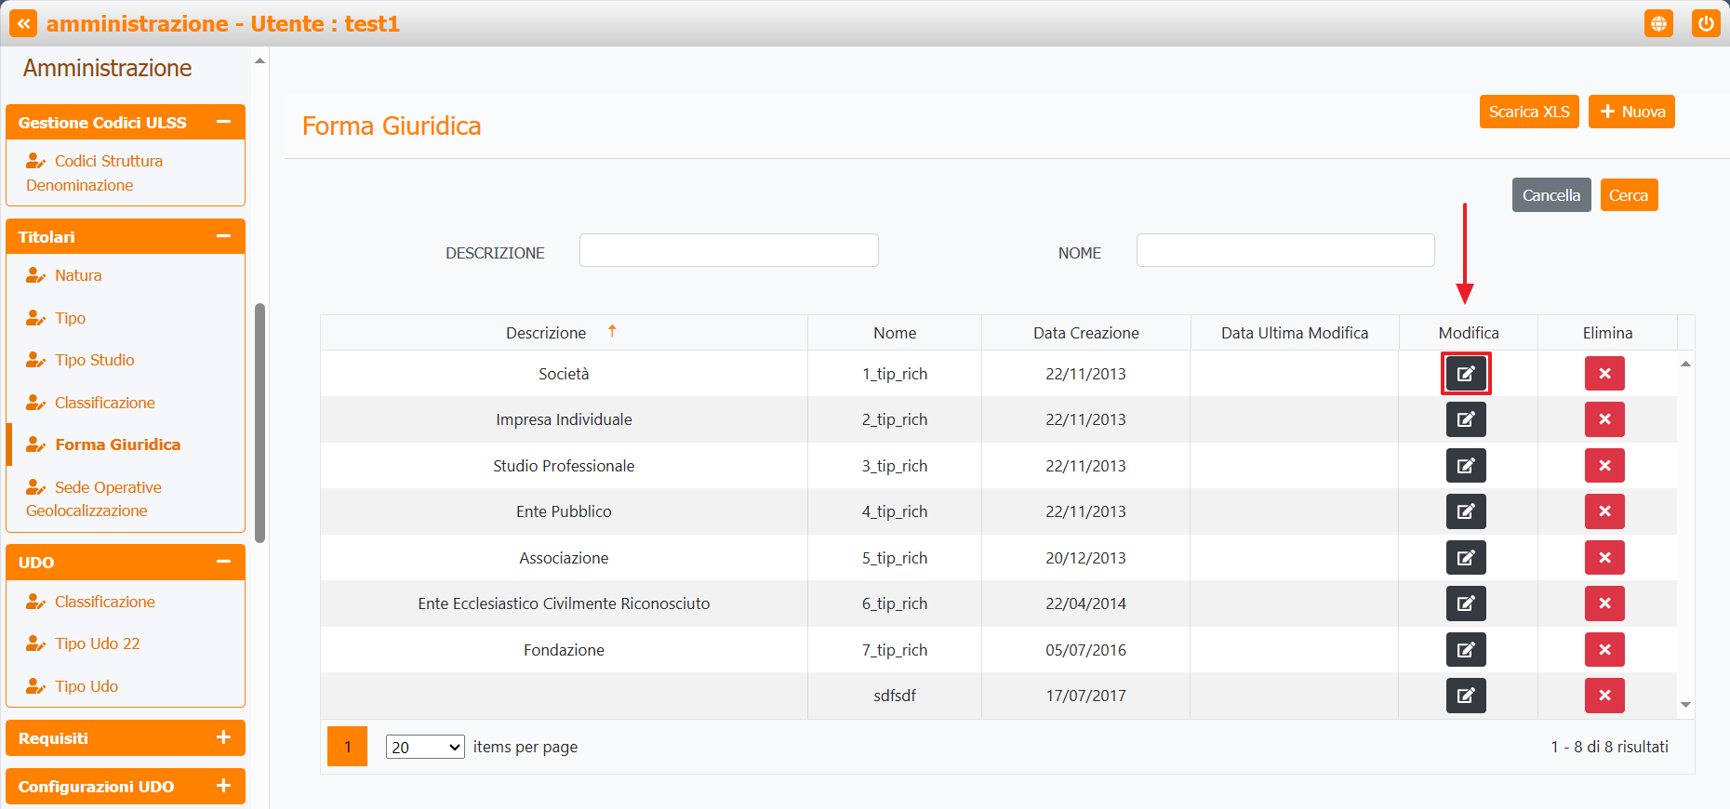This screenshot has height=809, width=1730.
Task: Delete the Impresa Individuale row
Action: (1604, 419)
